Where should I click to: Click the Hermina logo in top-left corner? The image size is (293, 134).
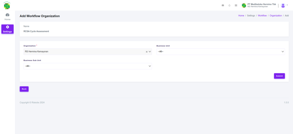pyautogui.click(x=7, y=5)
